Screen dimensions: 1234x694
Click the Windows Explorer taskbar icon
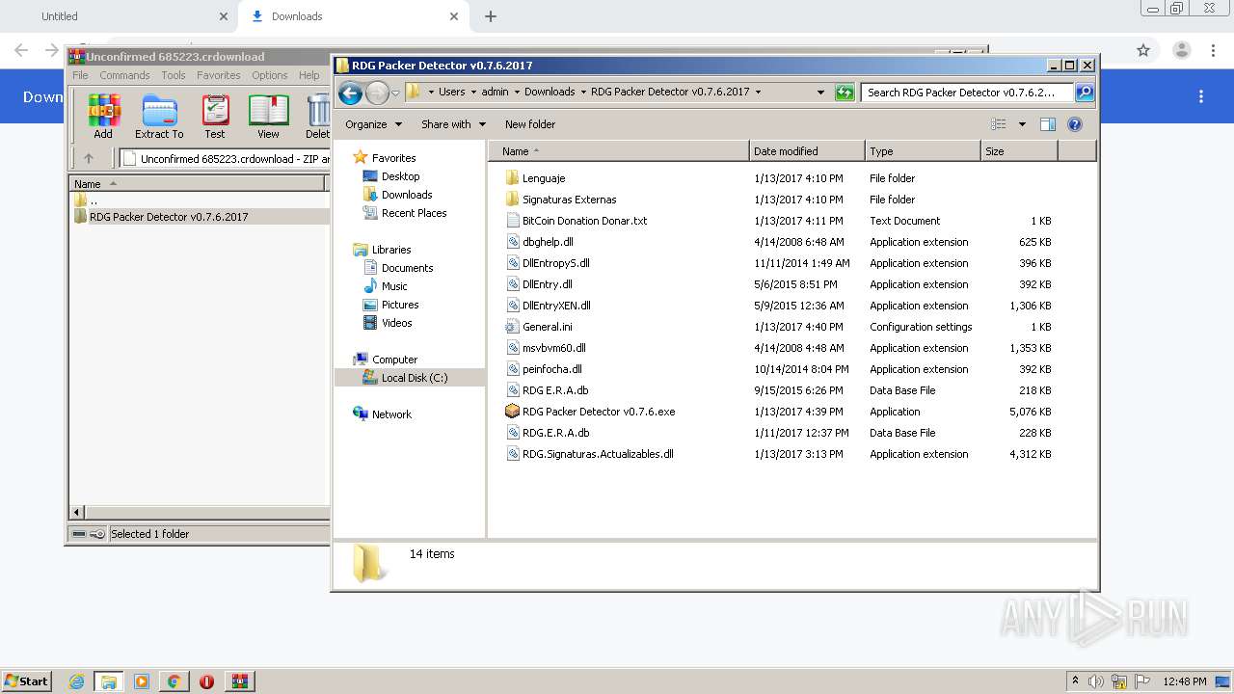coord(109,681)
